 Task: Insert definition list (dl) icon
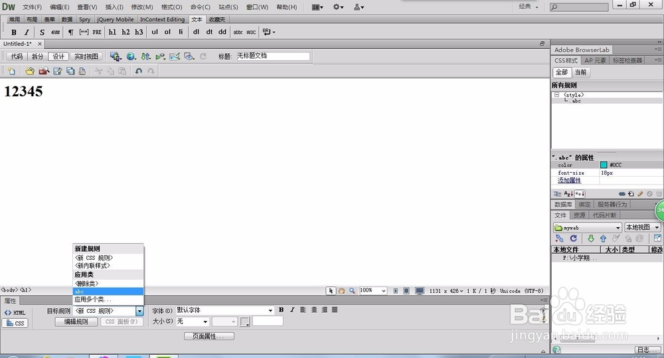pos(196,32)
